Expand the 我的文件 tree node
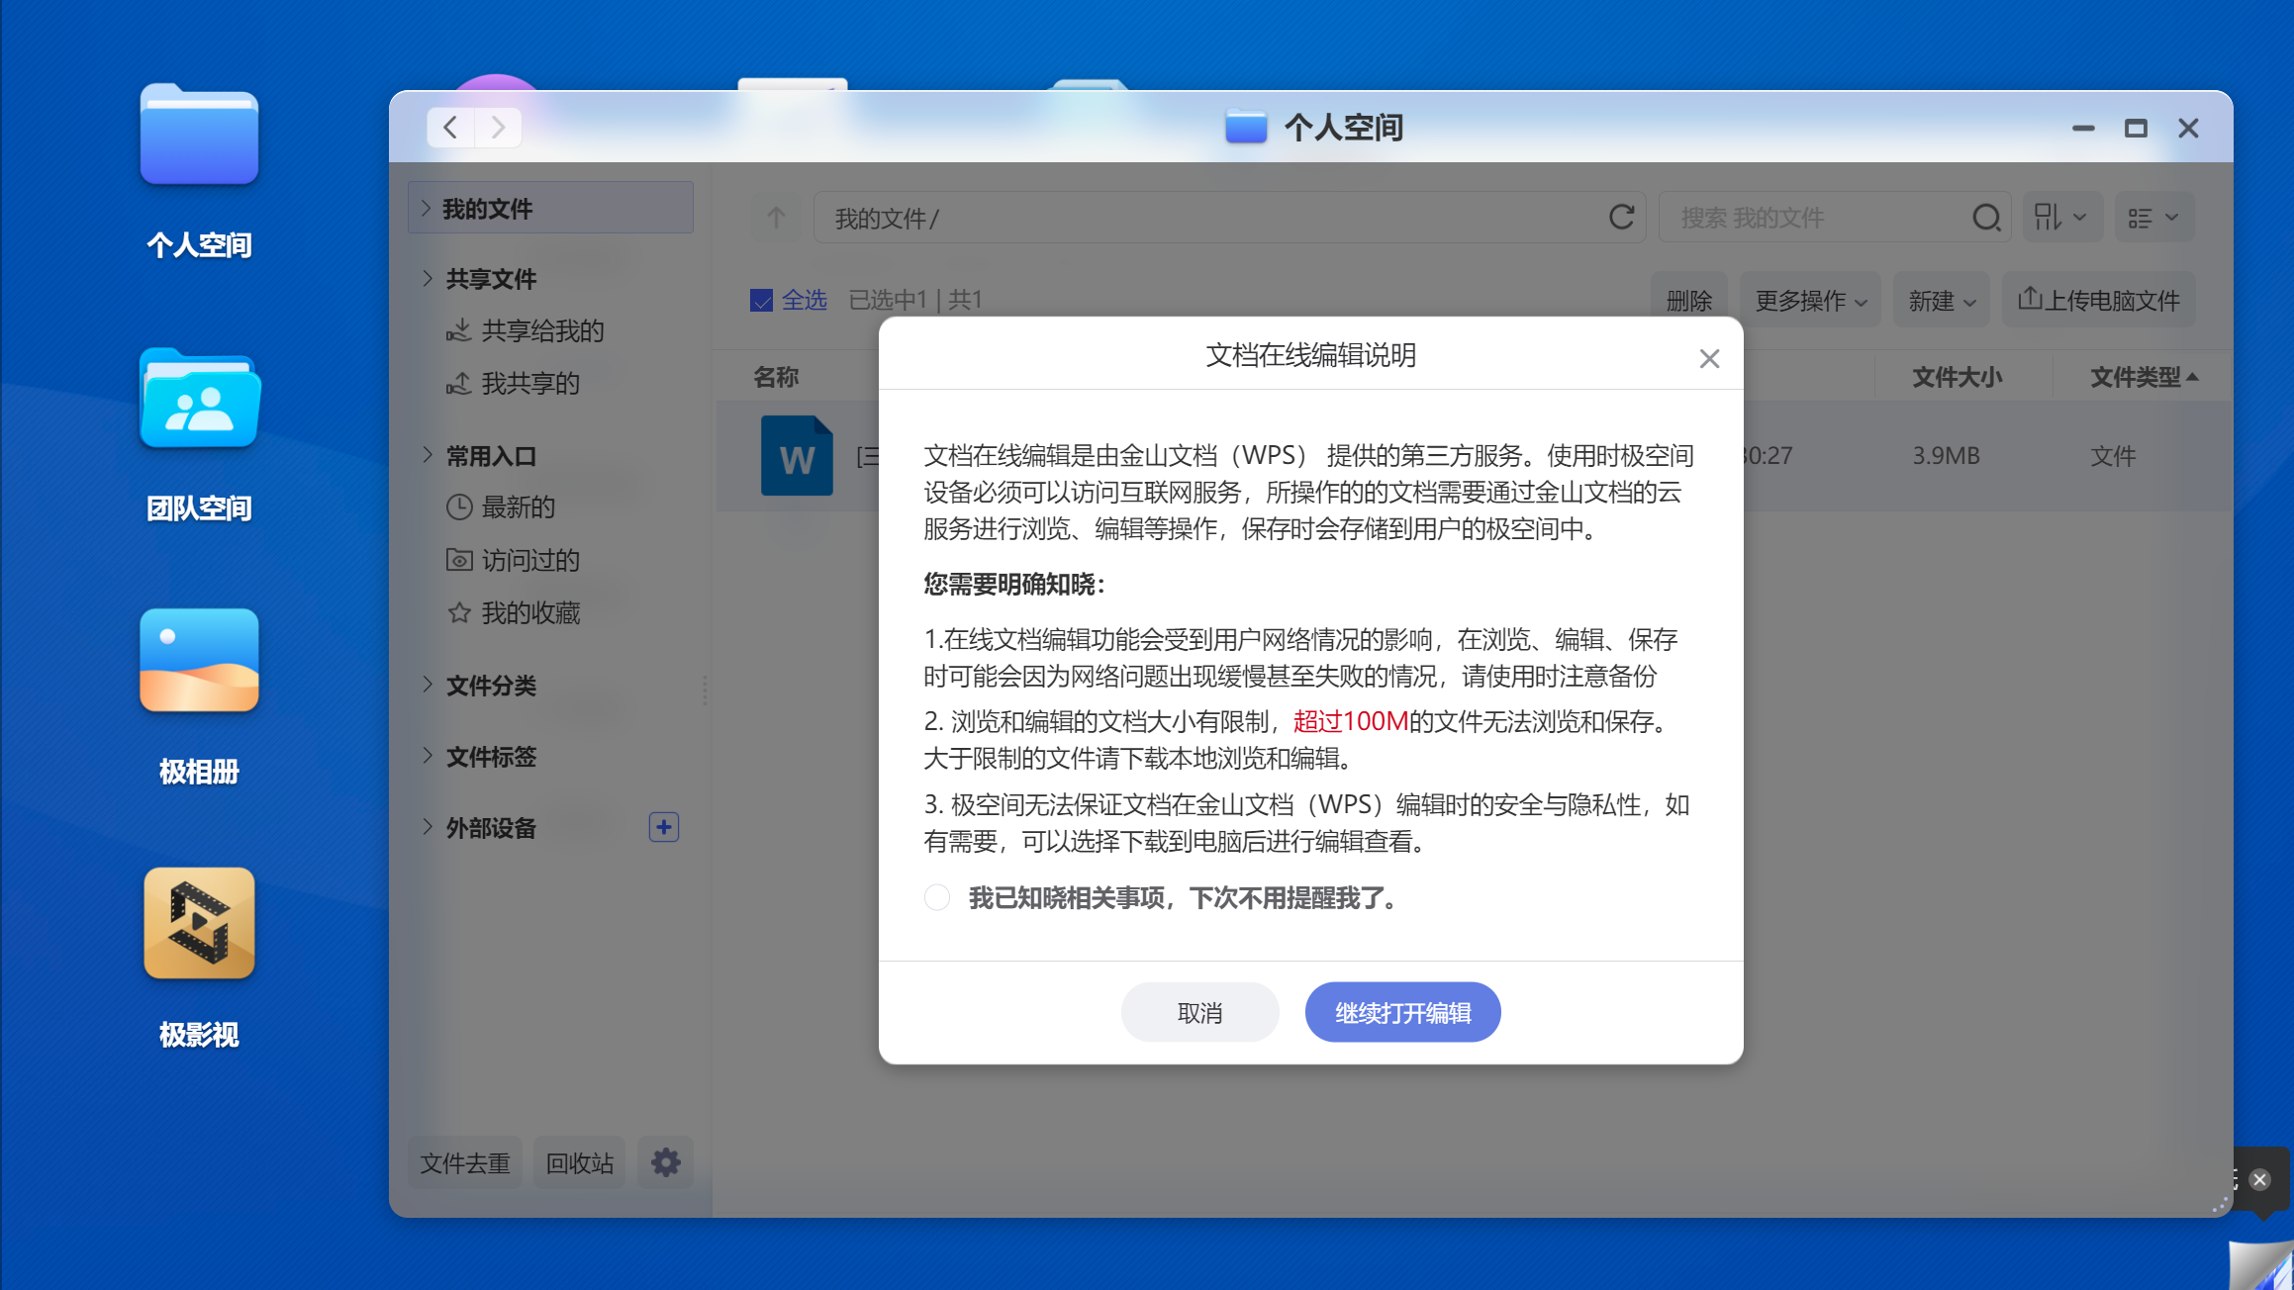Image resolution: width=2294 pixels, height=1290 pixels. click(426, 208)
